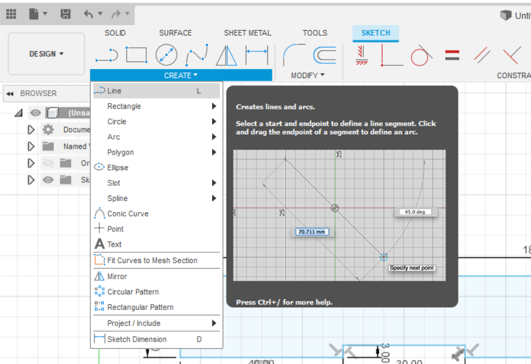Viewport: 531px width, 364px height.
Task: Select the SKETCH tab
Action: 376,33
